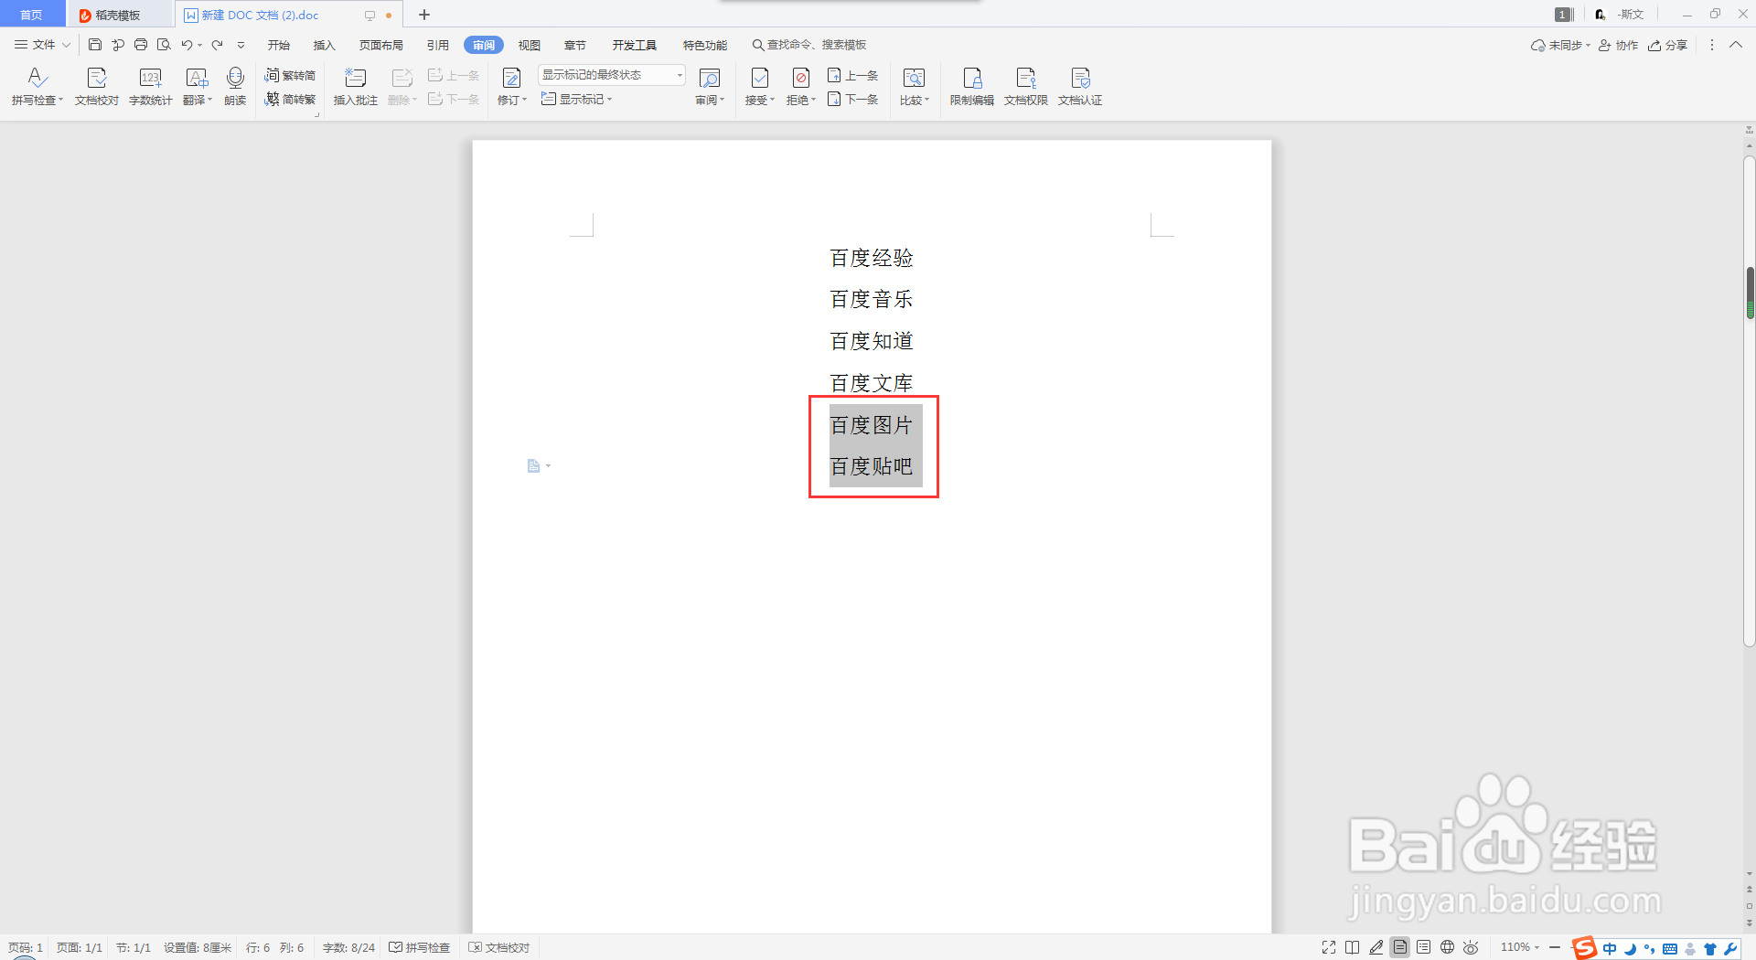Add a new document tab with plus

click(x=424, y=15)
